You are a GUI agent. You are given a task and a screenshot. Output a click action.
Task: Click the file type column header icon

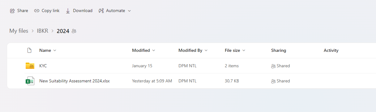tap(29, 50)
